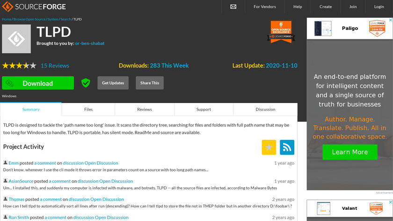Open 'a comment' link in Emm's row
Viewport: 393px width, 221px height.
click(x=45, y=163)
